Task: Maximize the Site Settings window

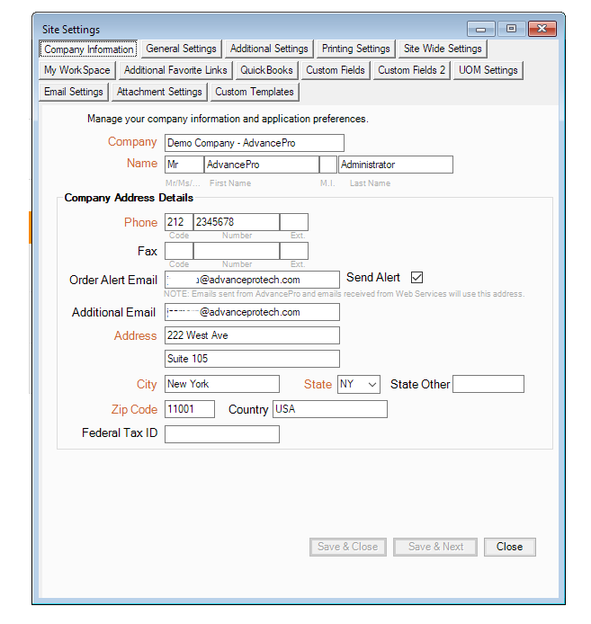Action: [x=510, y=30]
